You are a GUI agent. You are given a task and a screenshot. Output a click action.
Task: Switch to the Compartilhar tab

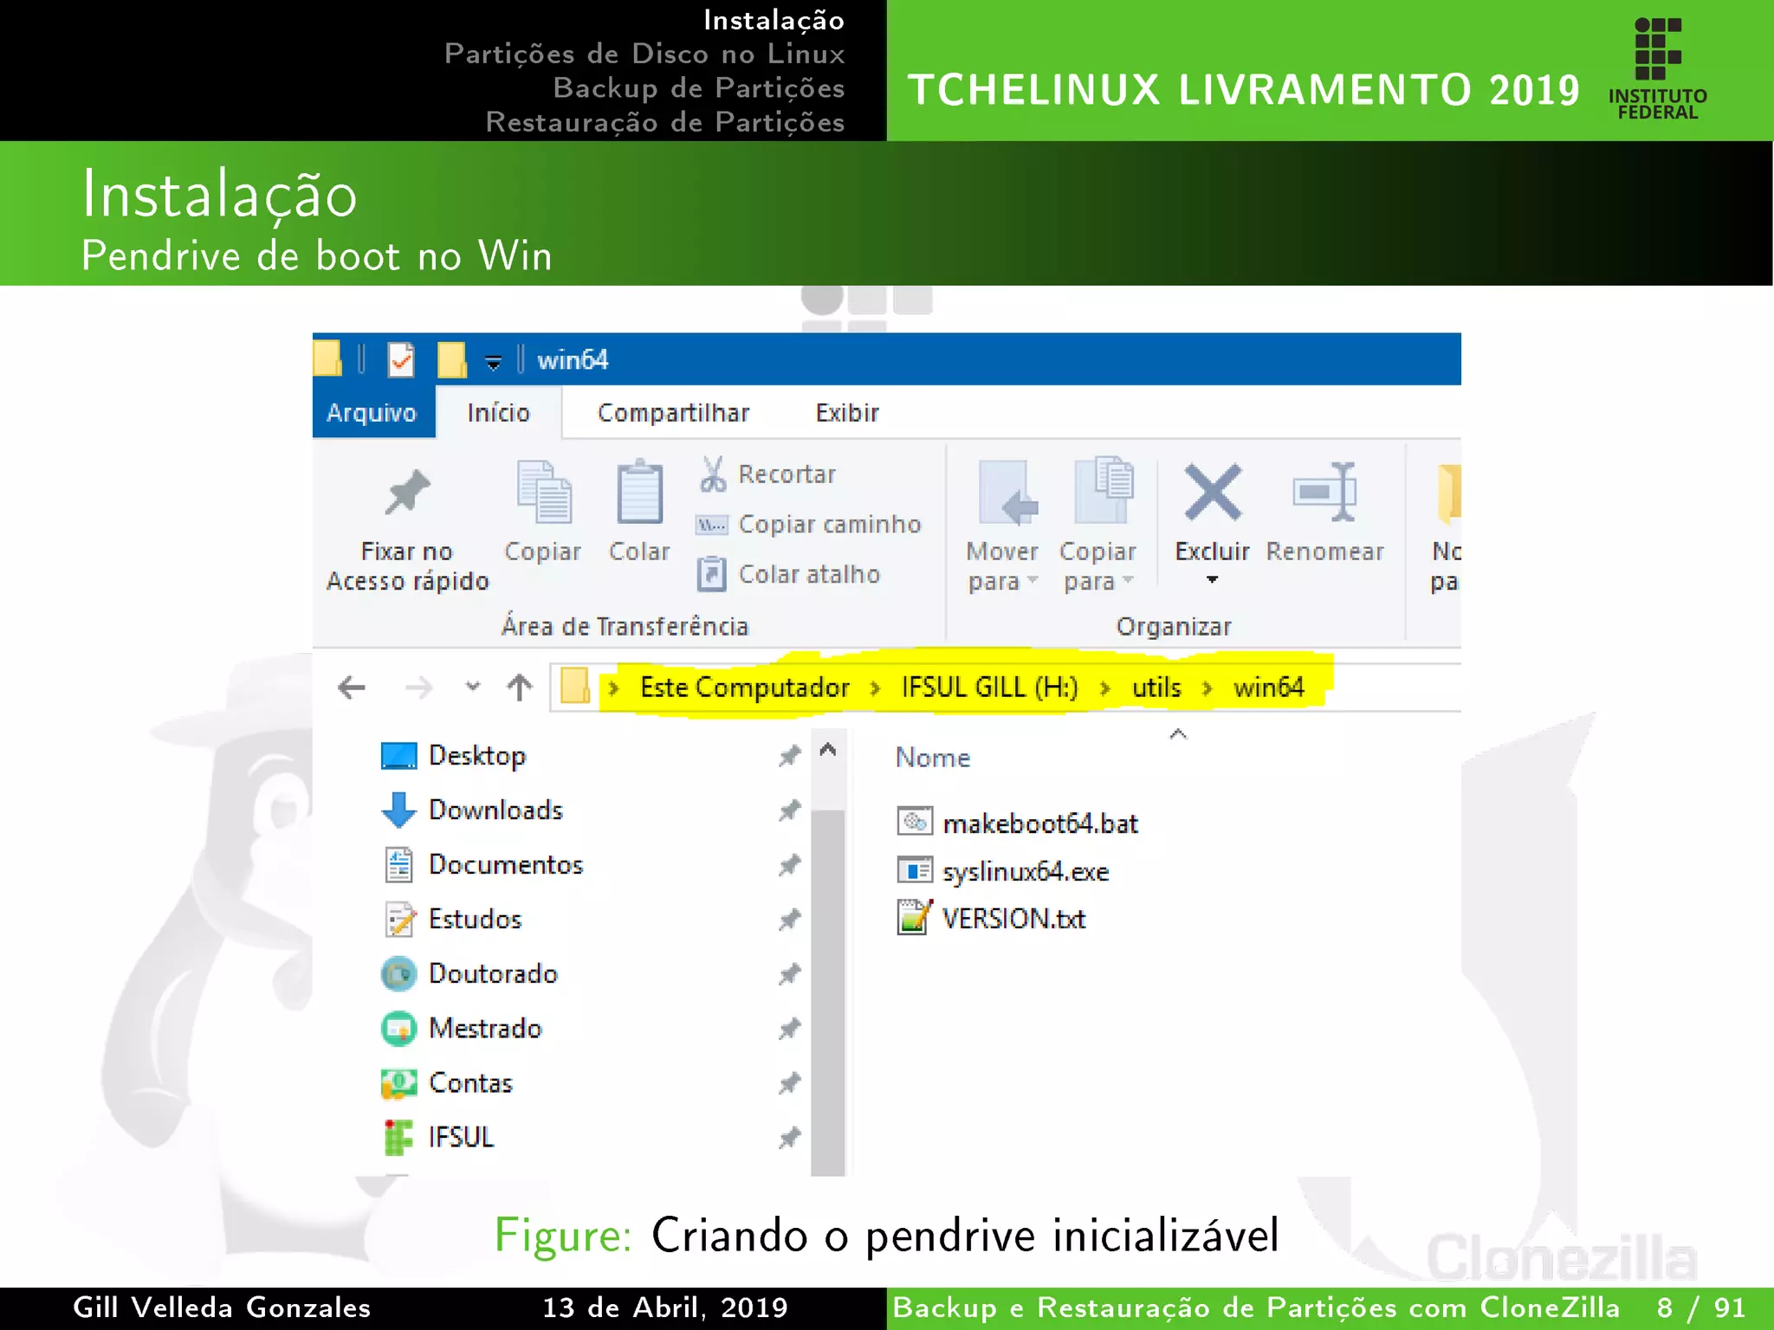tap(673, 413)
